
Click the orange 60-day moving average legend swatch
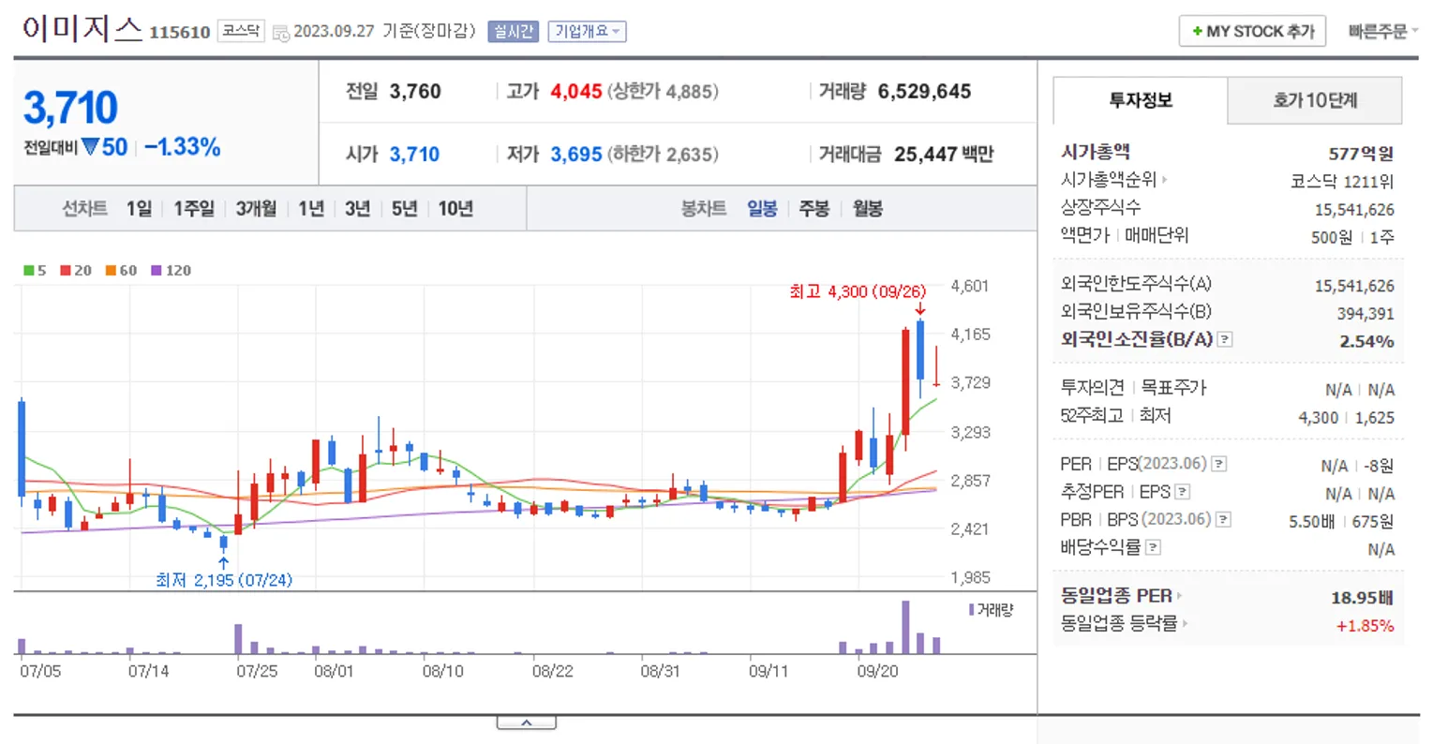click(x=111, y=271)
